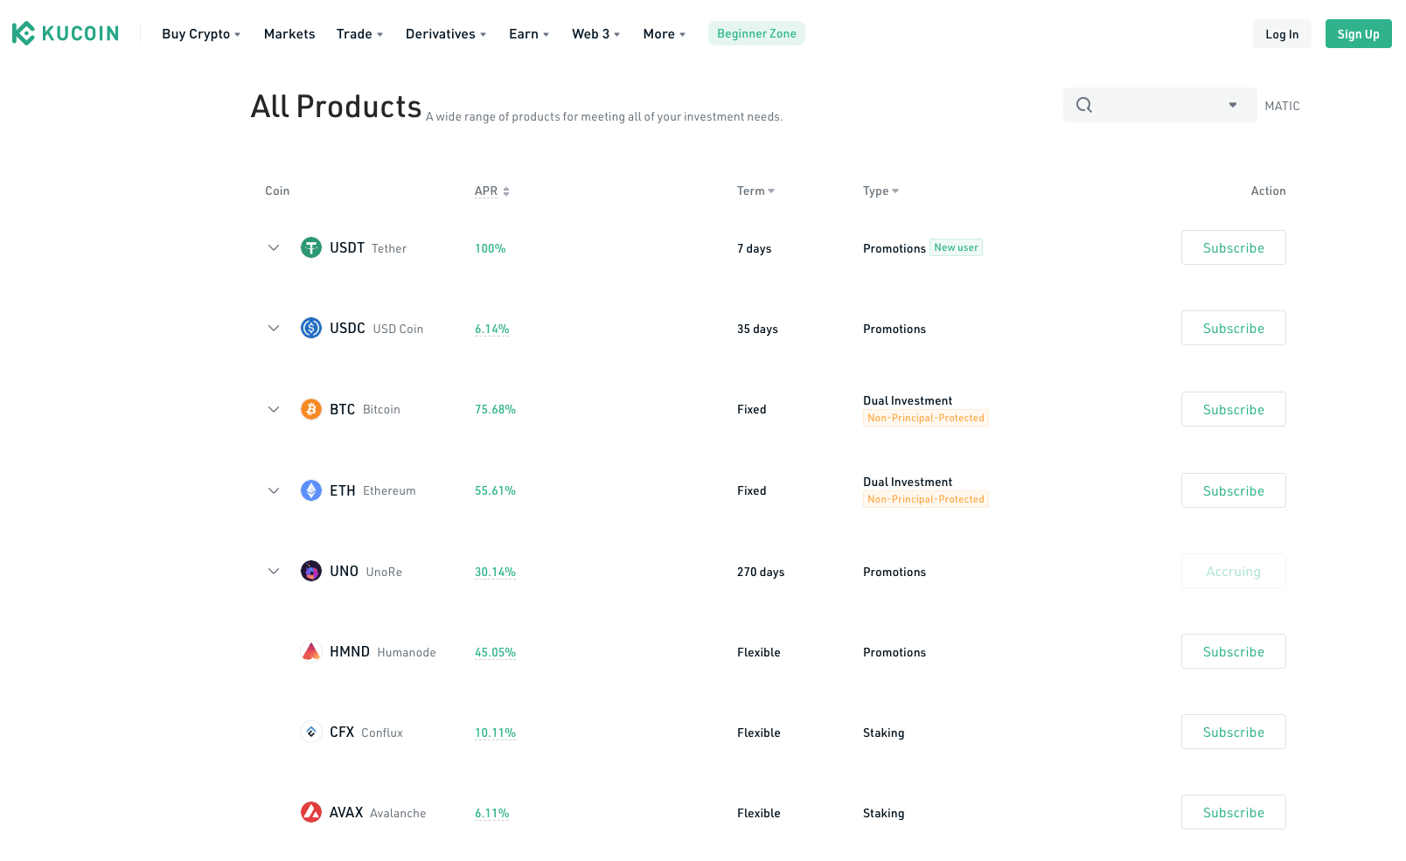Expand the USDT row chevron
The width and height of the screenshot is (1406, 861).
(x=274, y=247)
